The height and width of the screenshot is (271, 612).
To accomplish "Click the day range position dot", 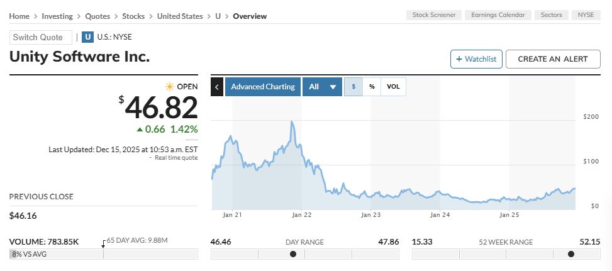I will [x=292, y=254].
